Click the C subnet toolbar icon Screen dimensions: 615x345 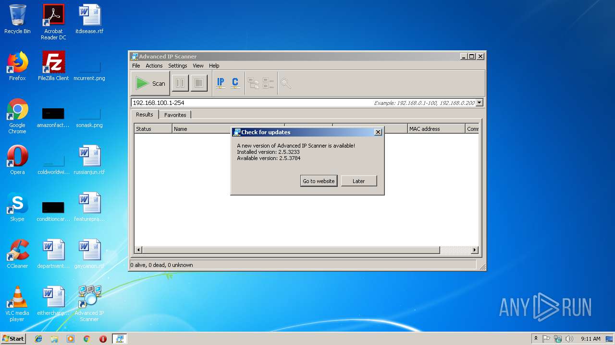(x=235, y=83)
